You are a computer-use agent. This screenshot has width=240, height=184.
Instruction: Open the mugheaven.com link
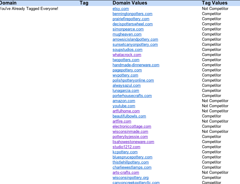tap(127, 34)
